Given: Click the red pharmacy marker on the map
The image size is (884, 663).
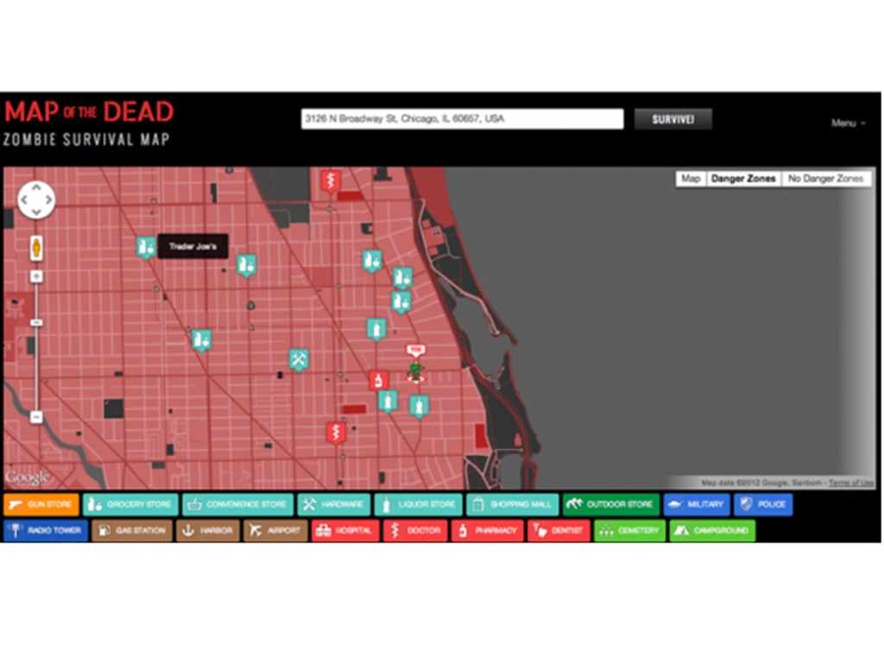Looking at the screenshot, I should point(379,381).
